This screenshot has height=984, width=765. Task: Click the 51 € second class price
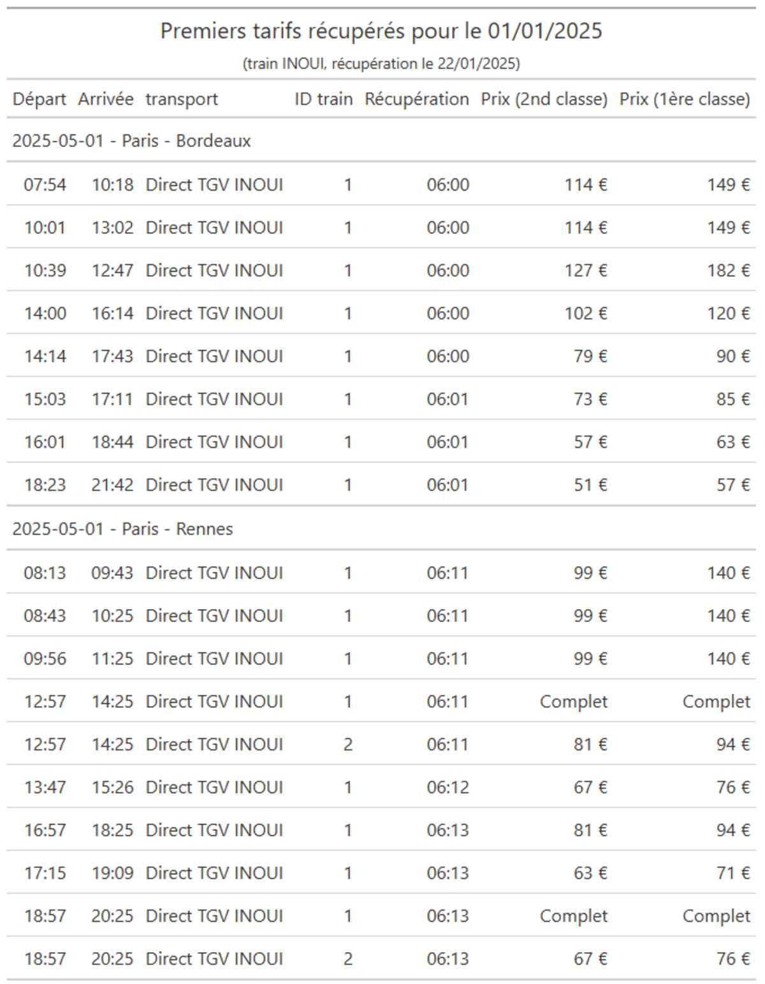pos(590,485)
